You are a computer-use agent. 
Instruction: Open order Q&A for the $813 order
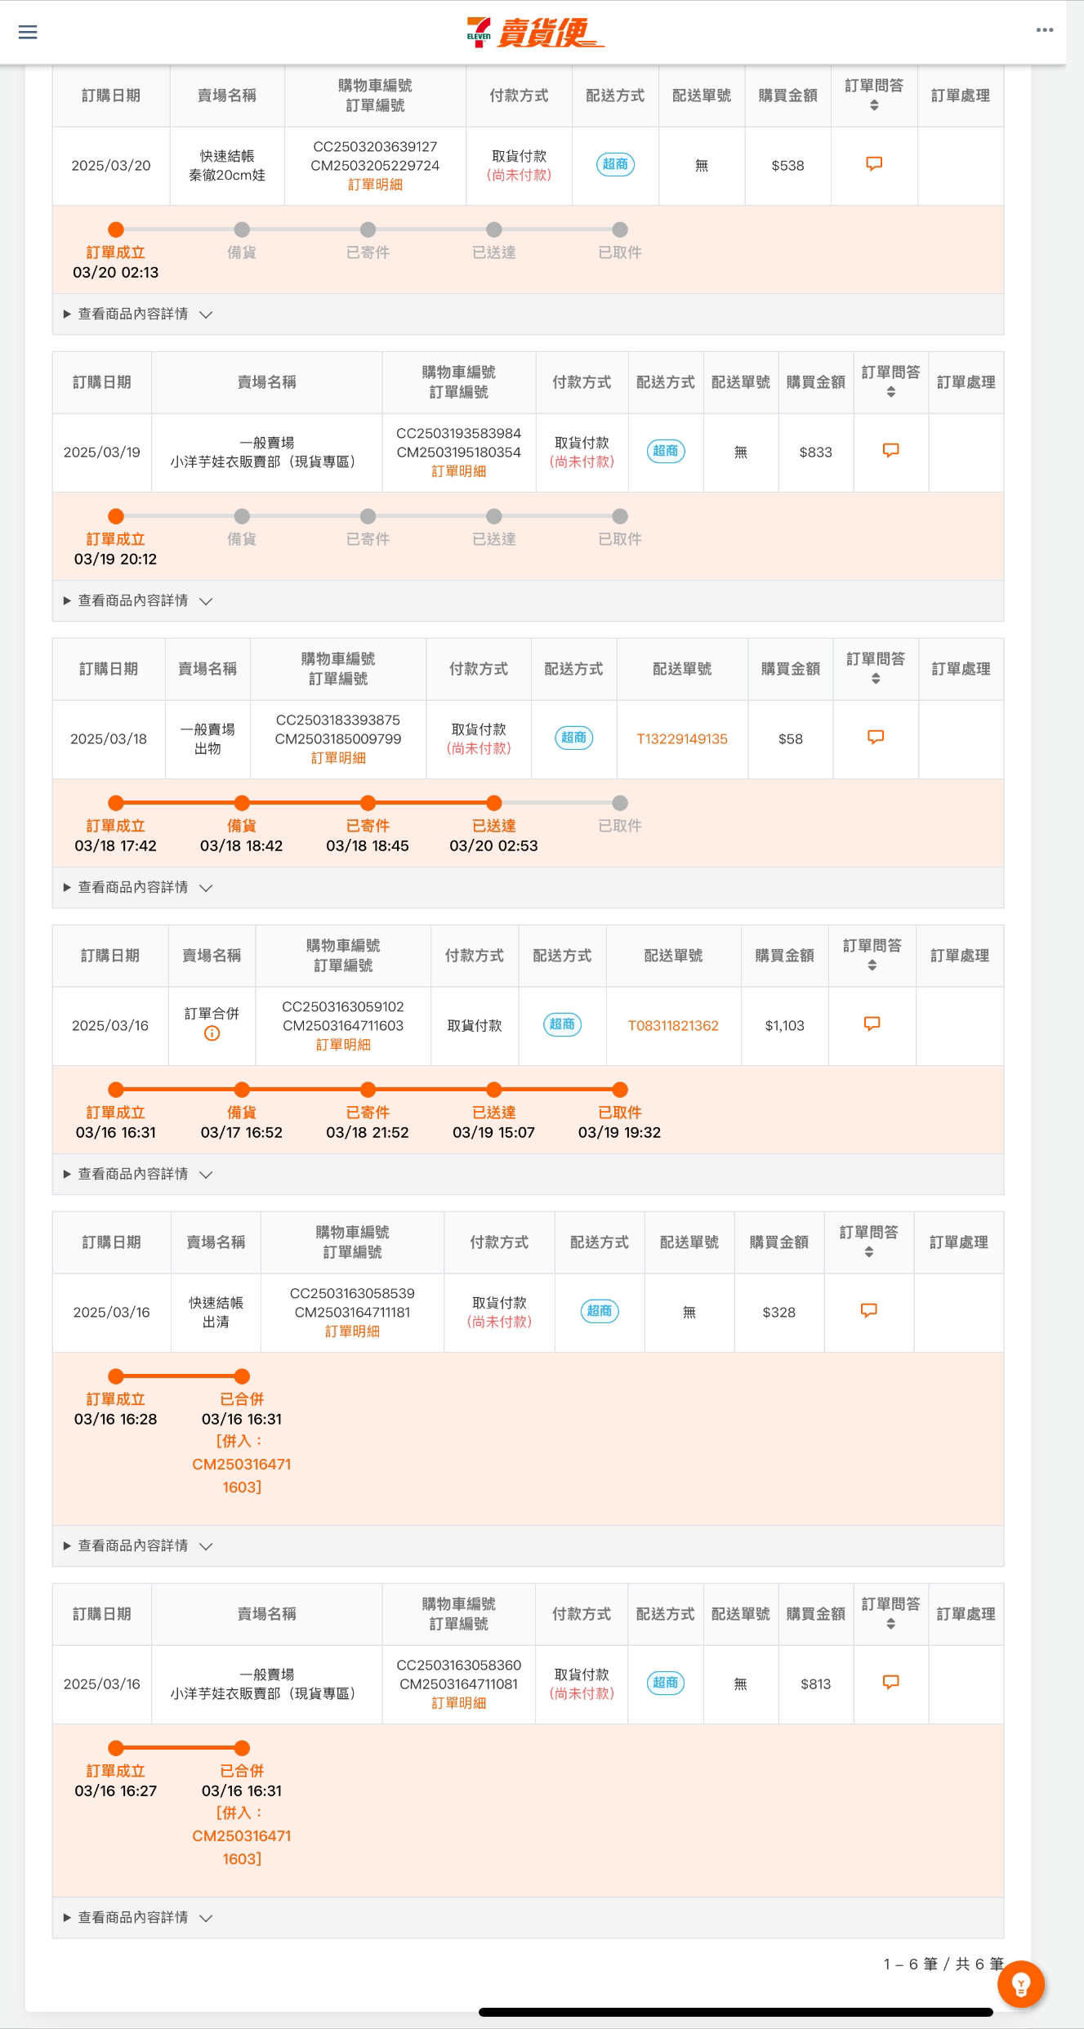point(891,1683)
